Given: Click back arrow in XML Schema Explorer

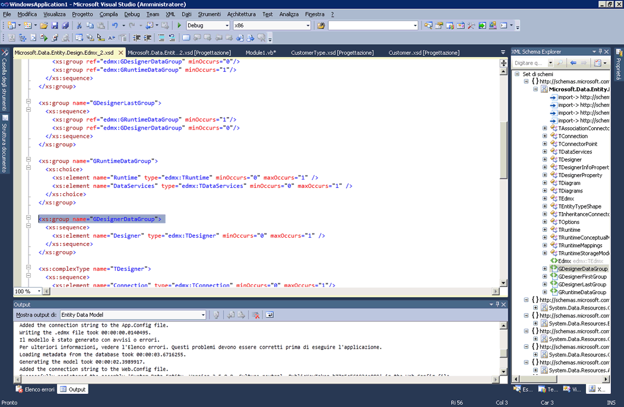Looking at the screenshot, I should pos(573,63).
